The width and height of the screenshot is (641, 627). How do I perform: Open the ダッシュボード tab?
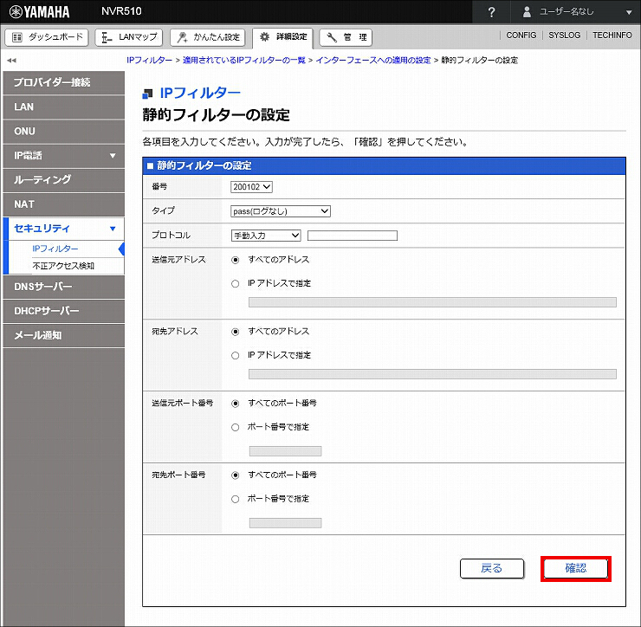point(47,37)
